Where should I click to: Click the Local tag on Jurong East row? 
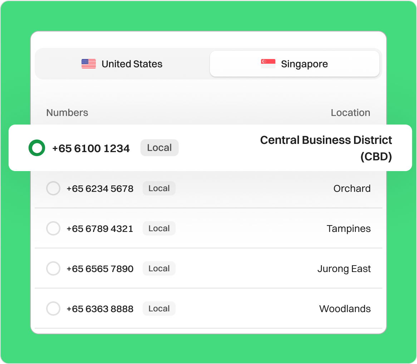pos(159,269)
